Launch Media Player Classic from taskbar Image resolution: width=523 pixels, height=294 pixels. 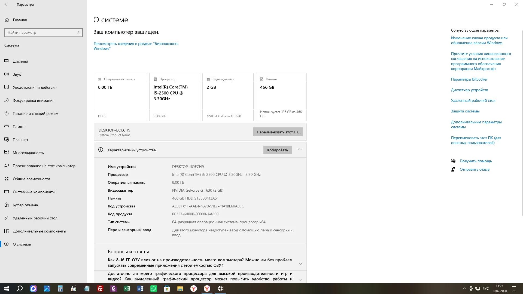74,289
